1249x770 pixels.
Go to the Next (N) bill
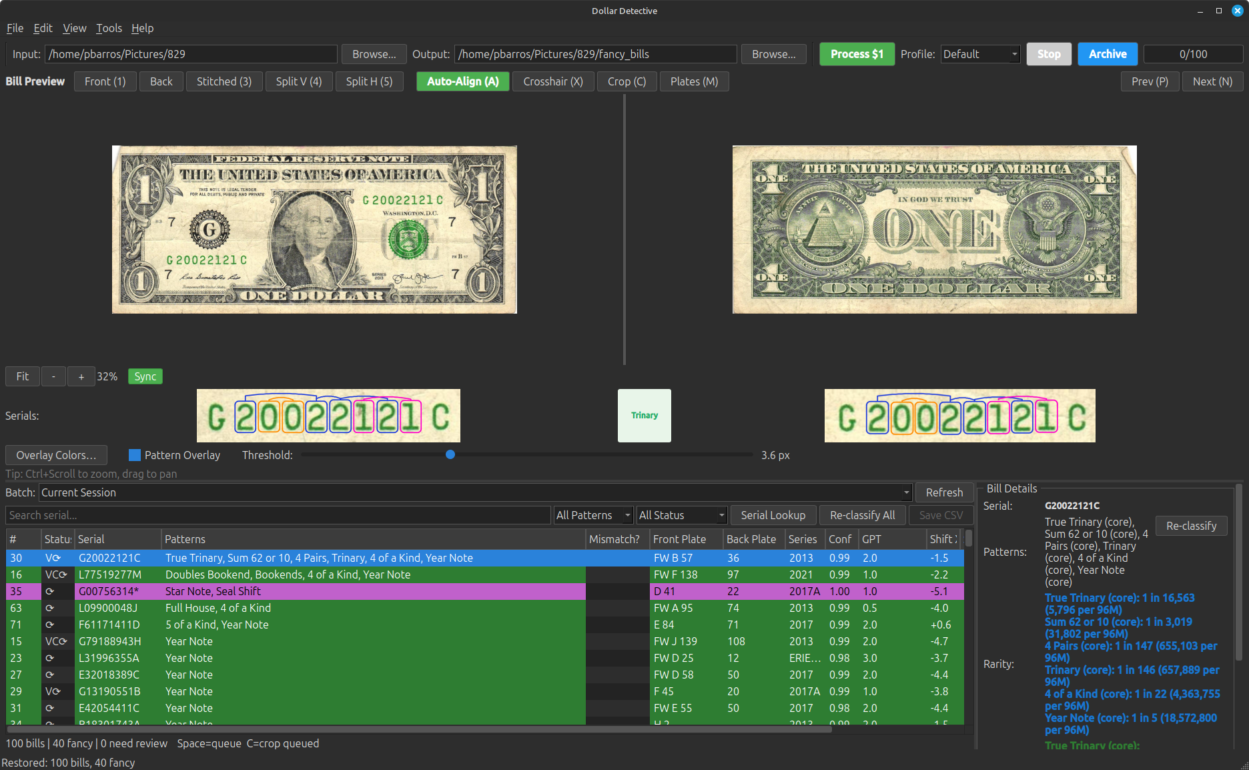tap(1212, 81)
